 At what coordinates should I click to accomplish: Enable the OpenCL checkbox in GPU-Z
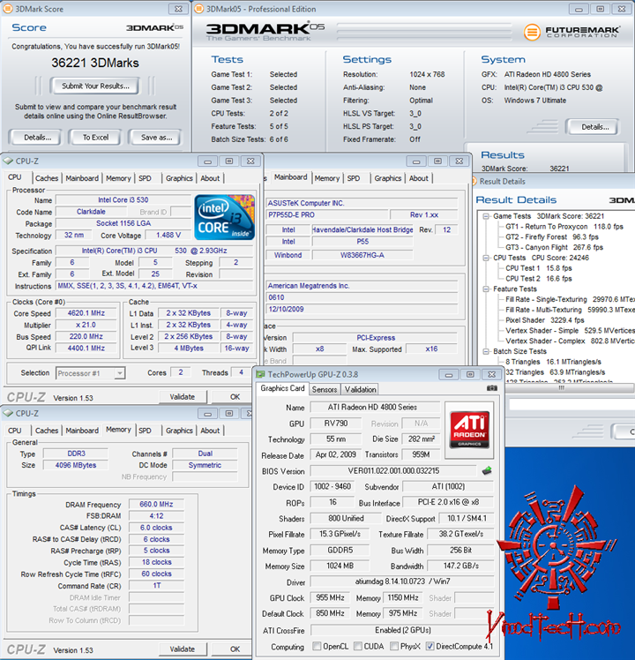pyautogui.click(x=317, y=646)
